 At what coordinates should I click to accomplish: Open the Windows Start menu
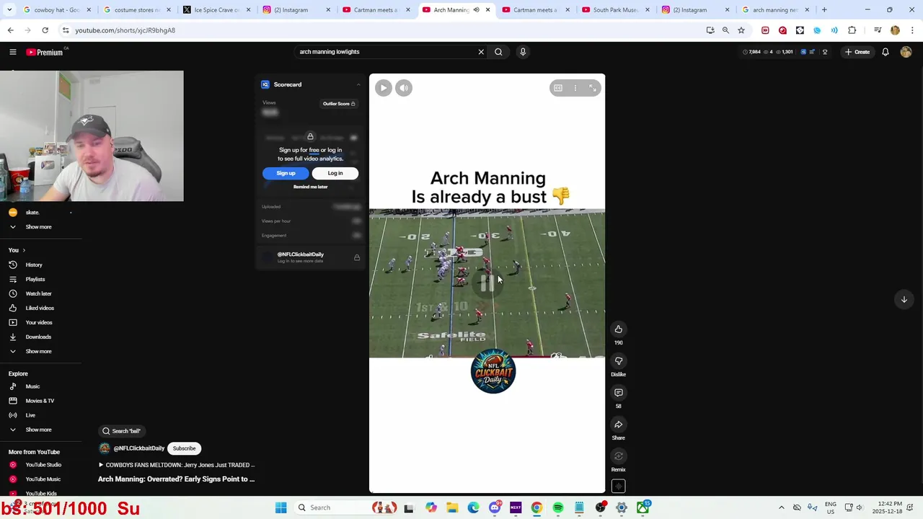pos(281,507)
